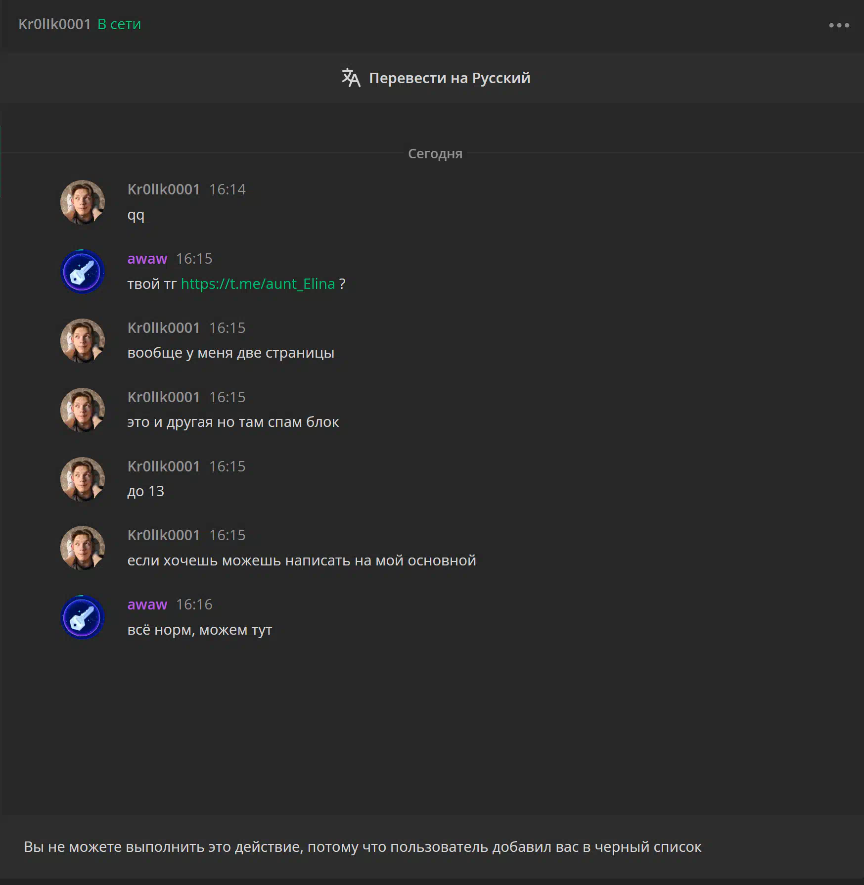The image size is (864, 885).
Task: Click awaw's key avatar beside the Telegram link message
Action: pos(83,272)
